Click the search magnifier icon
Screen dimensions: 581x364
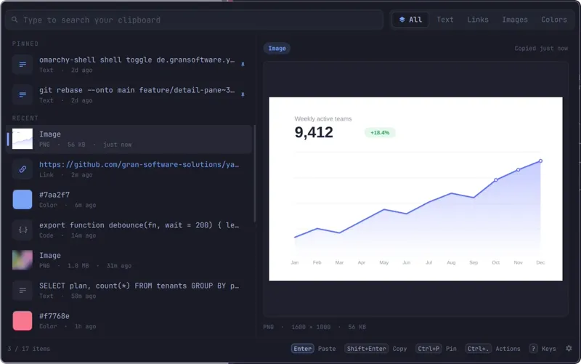(x=15, y=20)
